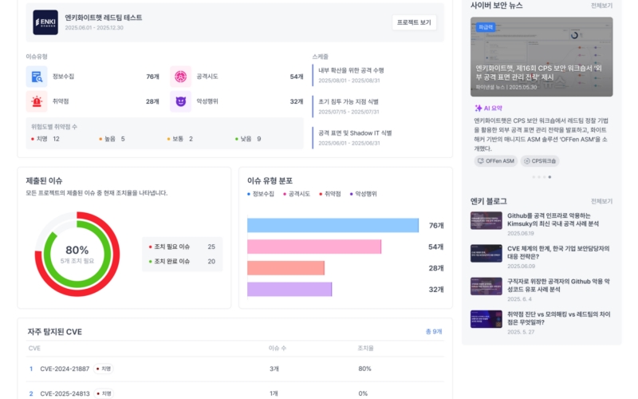Select the 높음 5 severity count
The width and height of the screenshot is (638, 399).
click(x=112, y=139)
